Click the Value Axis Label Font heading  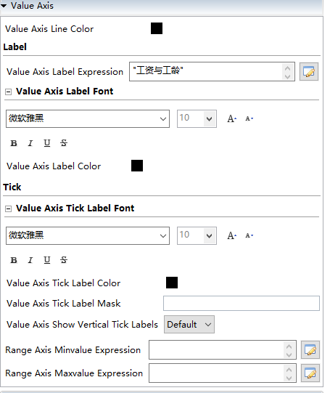[65, 92]
